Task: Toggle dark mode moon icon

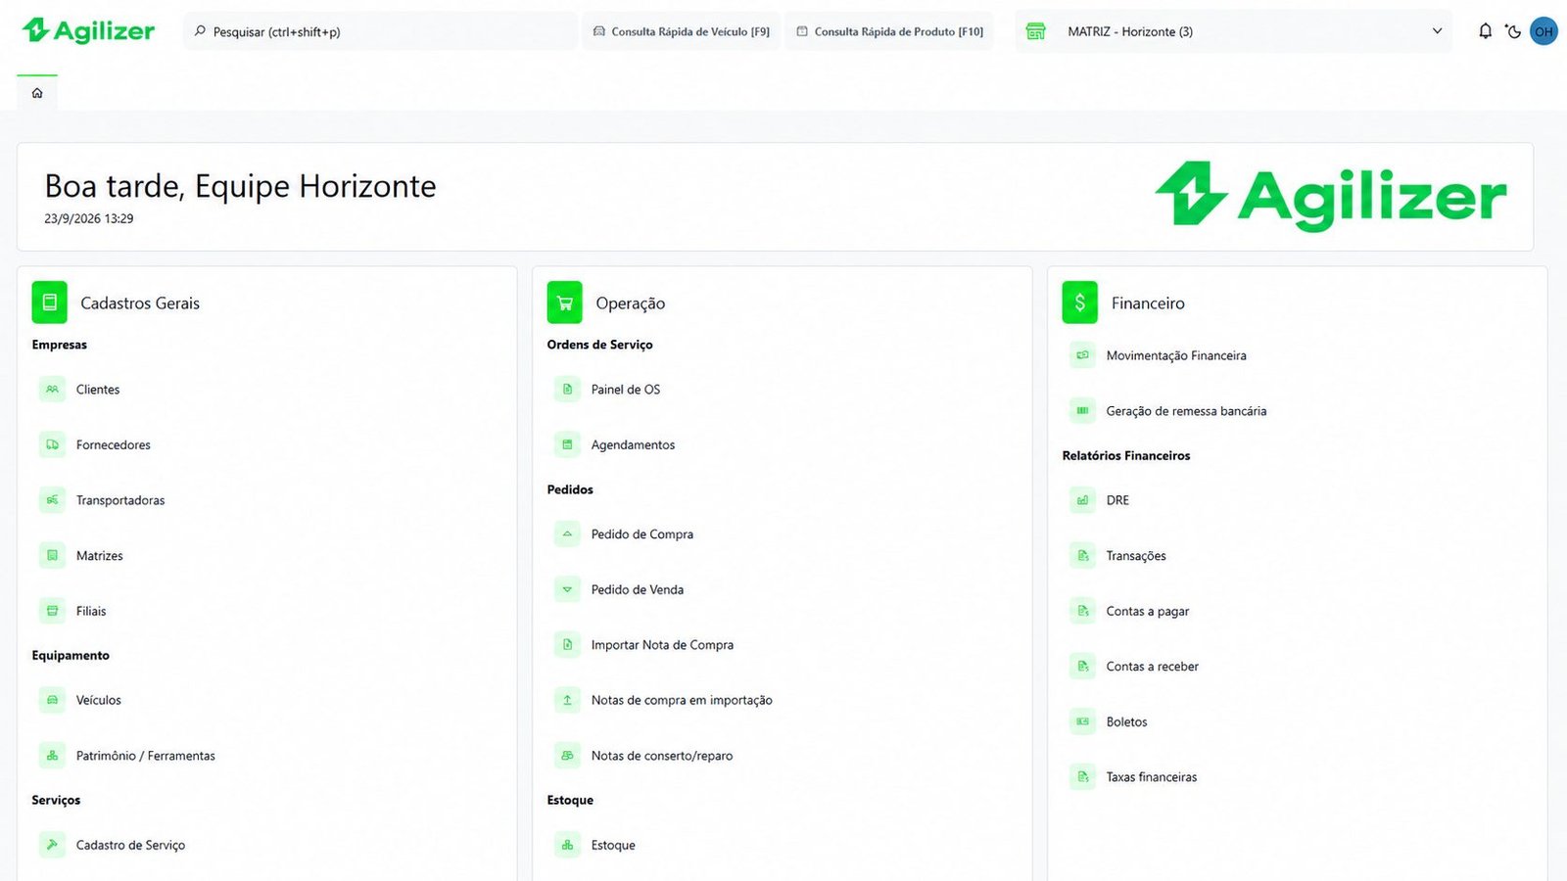Action: (x=1513, y=31)
